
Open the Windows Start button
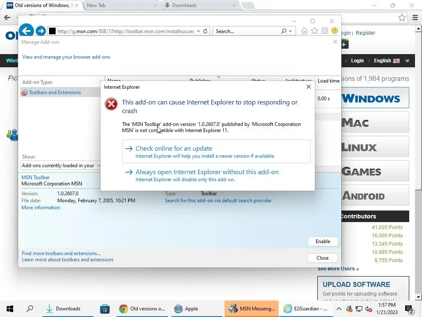tap(10, 309)
